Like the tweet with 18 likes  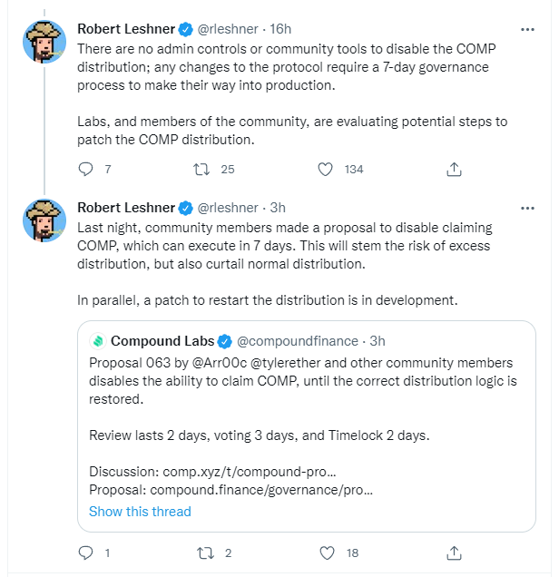(326, 553)
